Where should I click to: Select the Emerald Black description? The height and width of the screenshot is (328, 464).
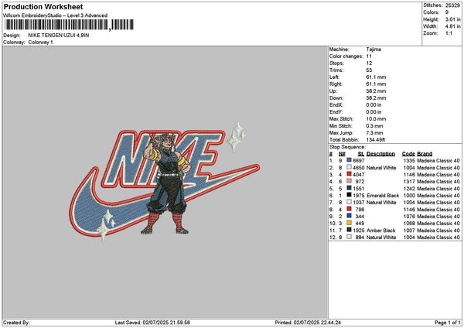pos(383,196)
